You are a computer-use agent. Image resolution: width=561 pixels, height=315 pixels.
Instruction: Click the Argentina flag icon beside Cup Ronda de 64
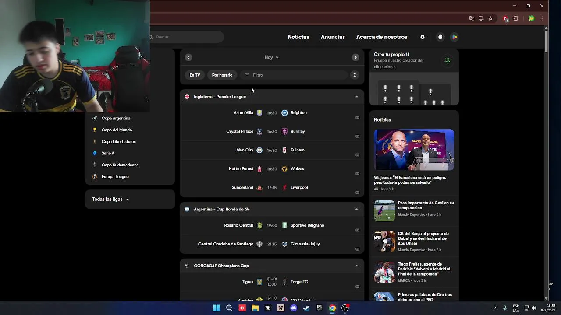click(187, 209)
